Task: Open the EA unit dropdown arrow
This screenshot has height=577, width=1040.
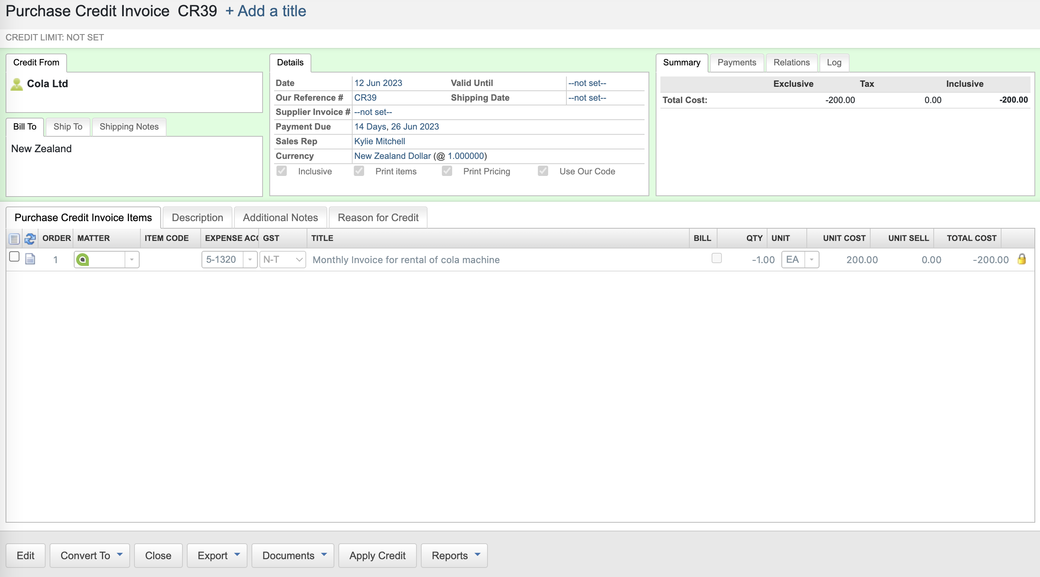Action: click(x=812, y=260)
